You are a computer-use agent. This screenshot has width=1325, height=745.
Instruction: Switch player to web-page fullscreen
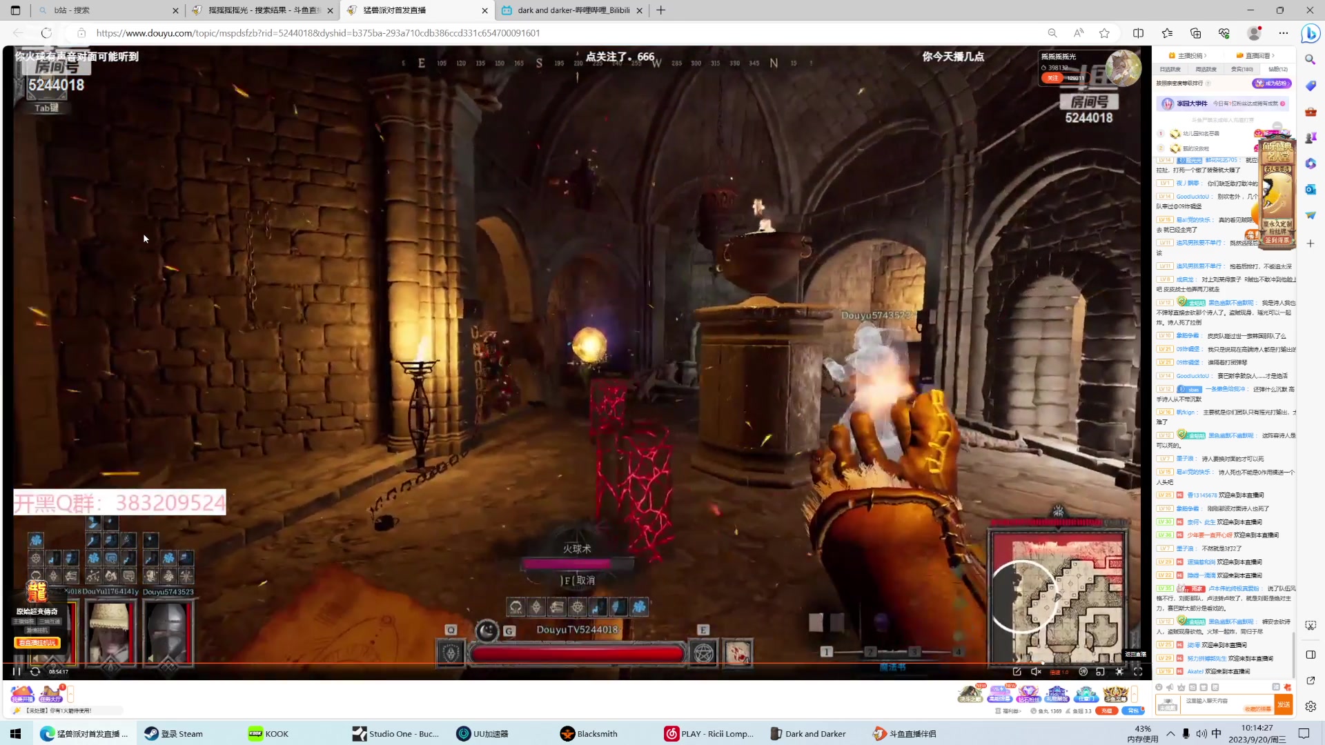pyautogui.click(x=1119, y=671)
